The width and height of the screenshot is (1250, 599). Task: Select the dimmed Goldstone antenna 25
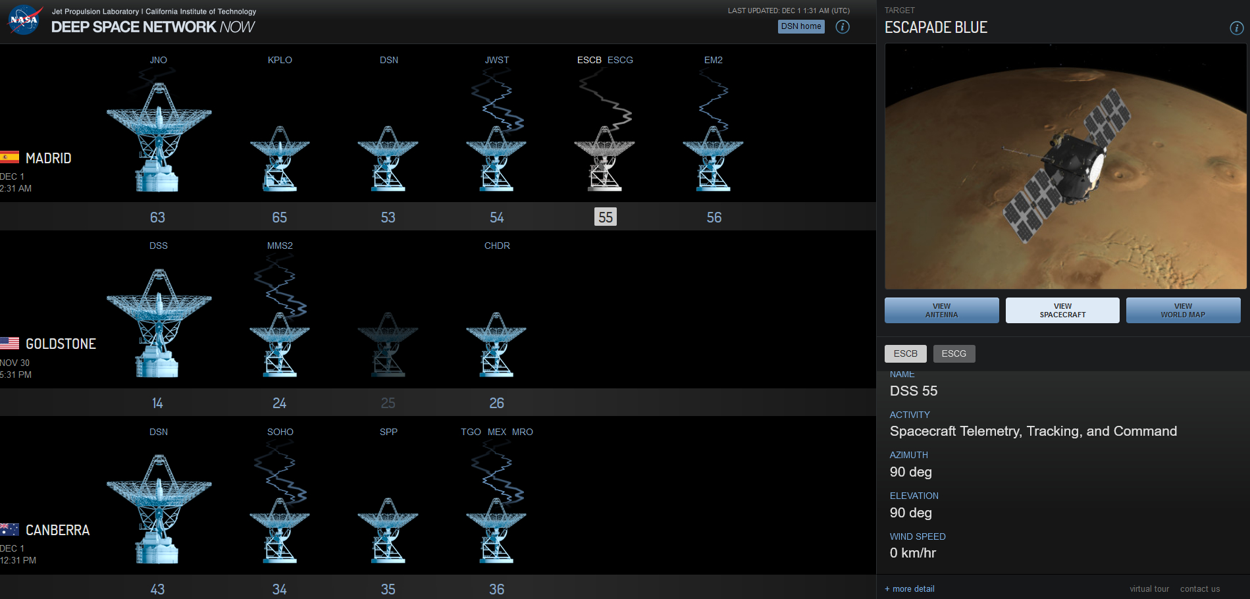(388, 345)
